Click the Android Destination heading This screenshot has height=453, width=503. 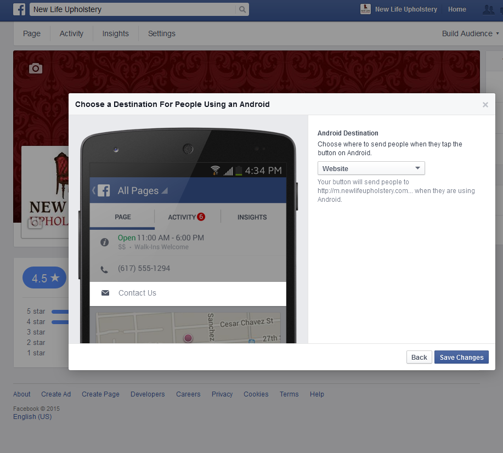click(x=348, y=133)
